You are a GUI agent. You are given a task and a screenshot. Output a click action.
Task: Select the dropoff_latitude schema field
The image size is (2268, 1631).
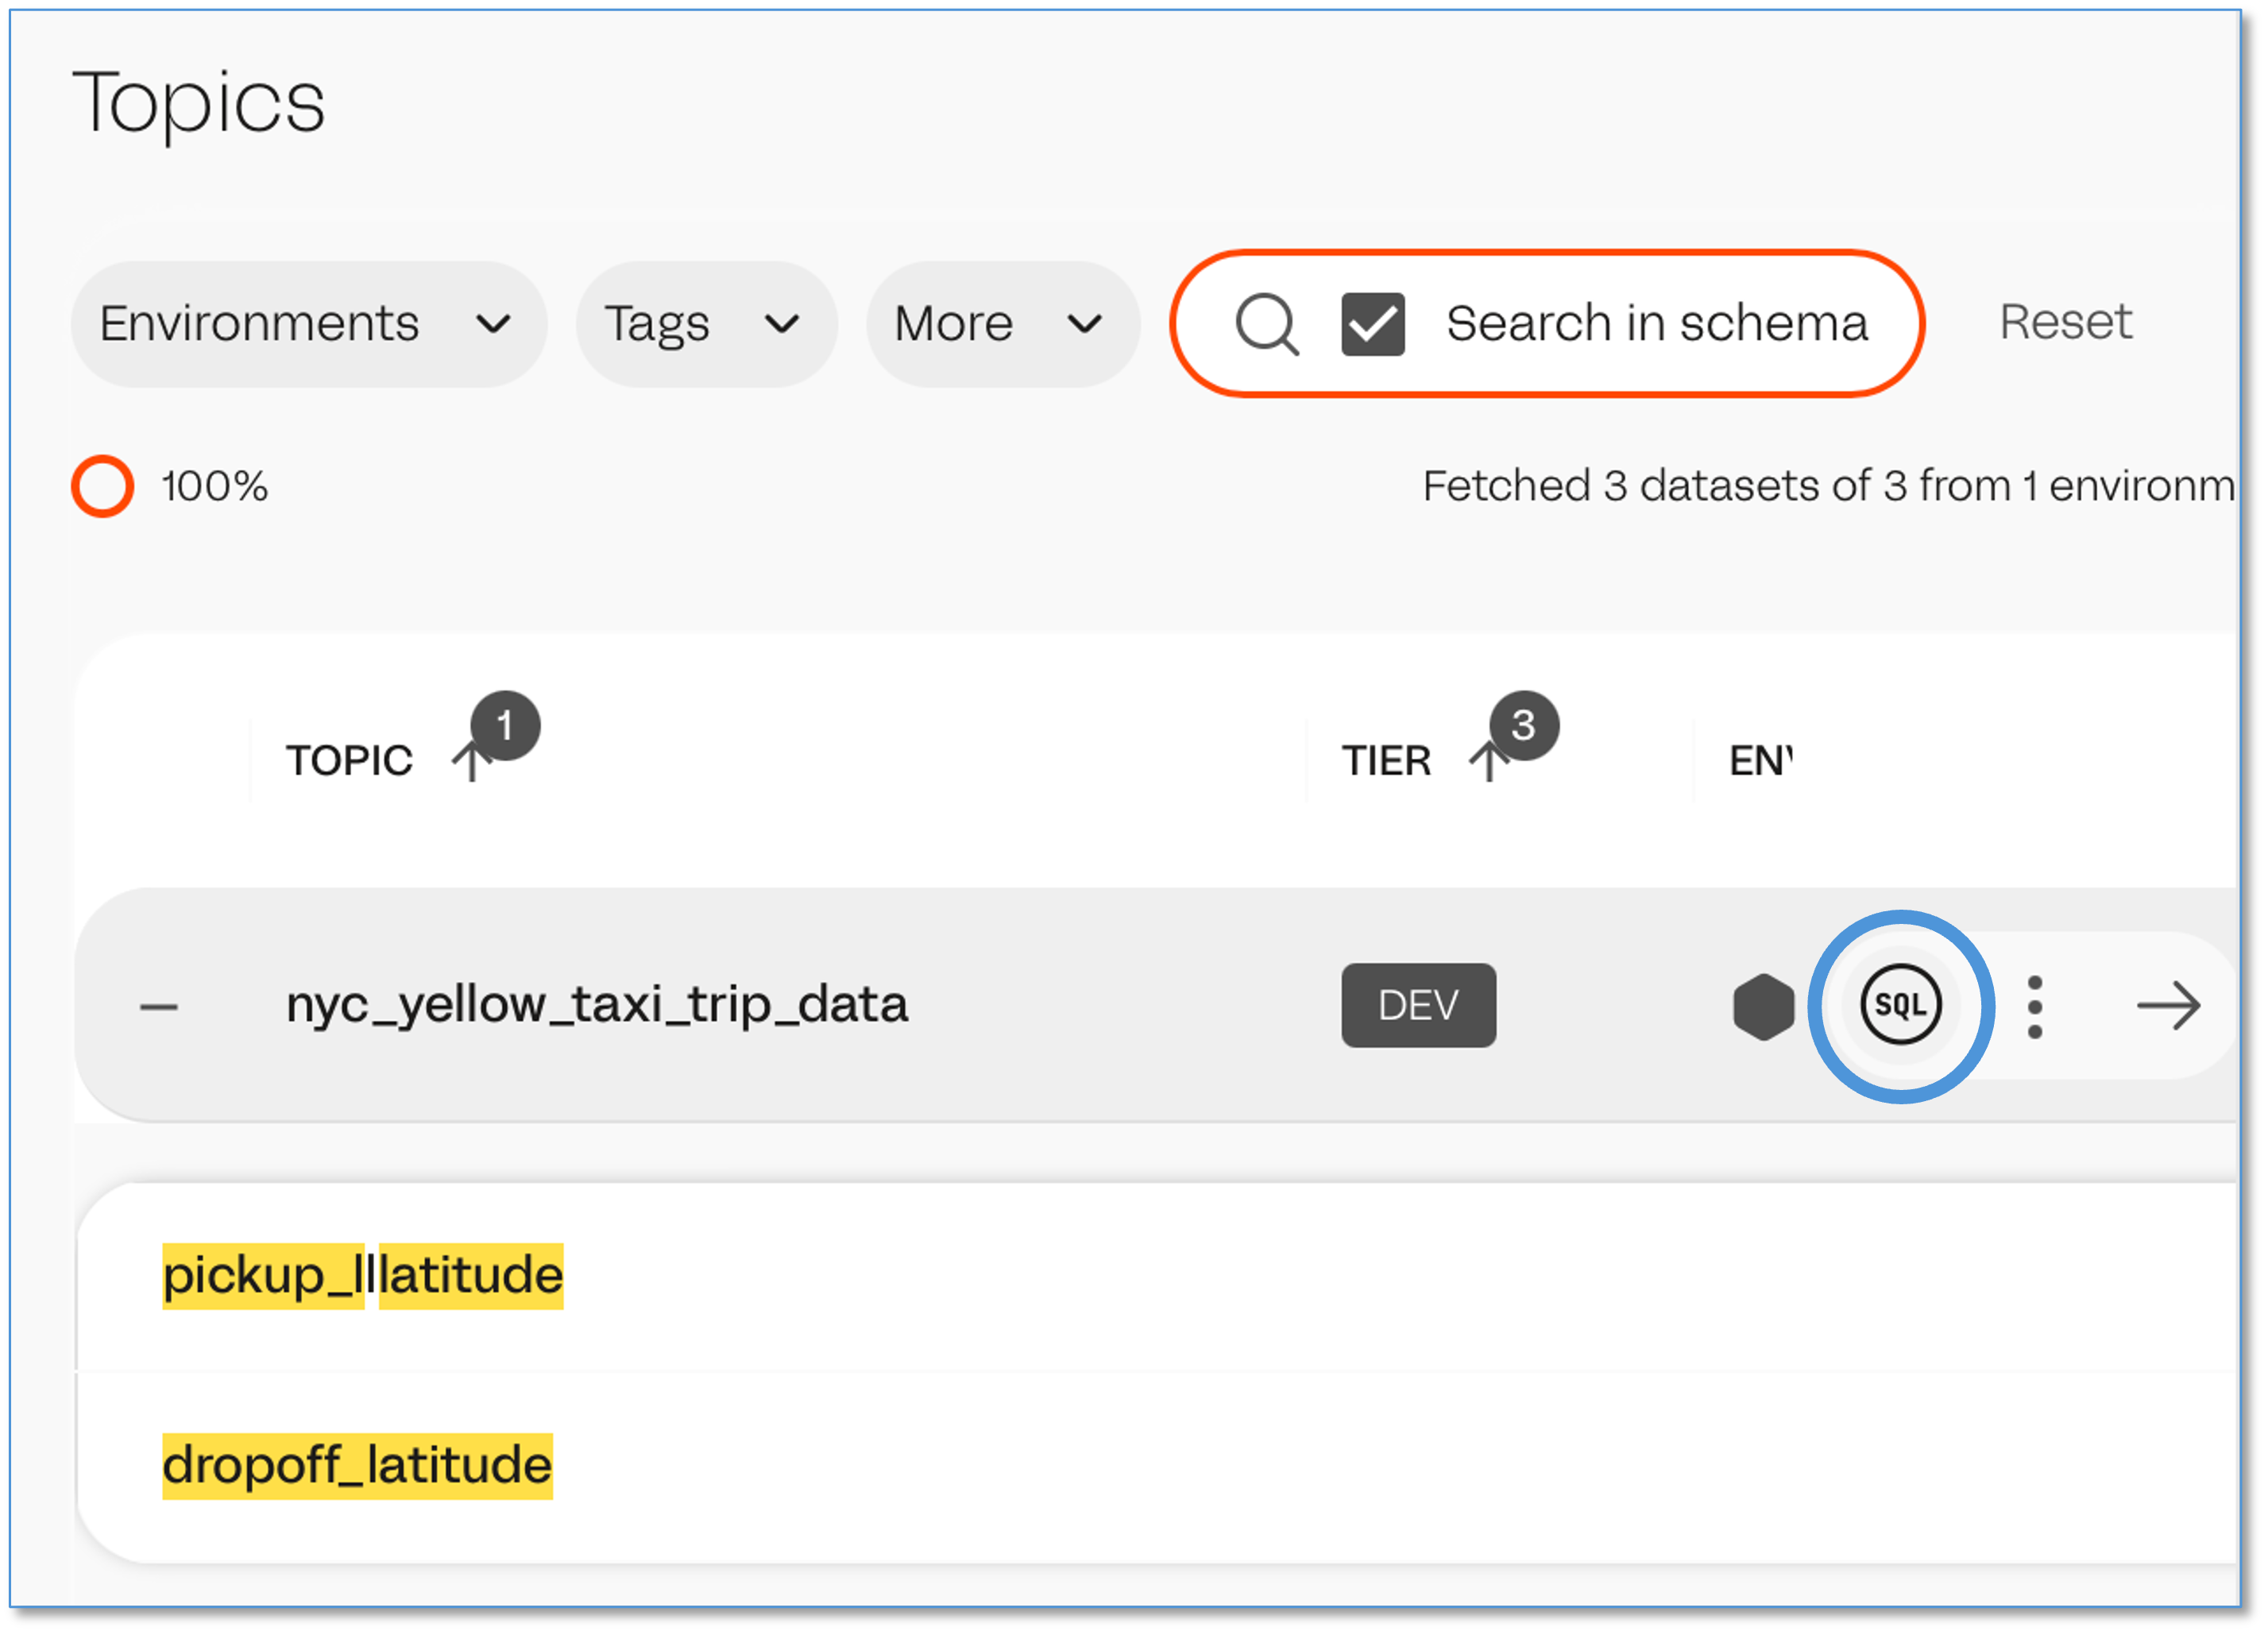coord(357,1466)
